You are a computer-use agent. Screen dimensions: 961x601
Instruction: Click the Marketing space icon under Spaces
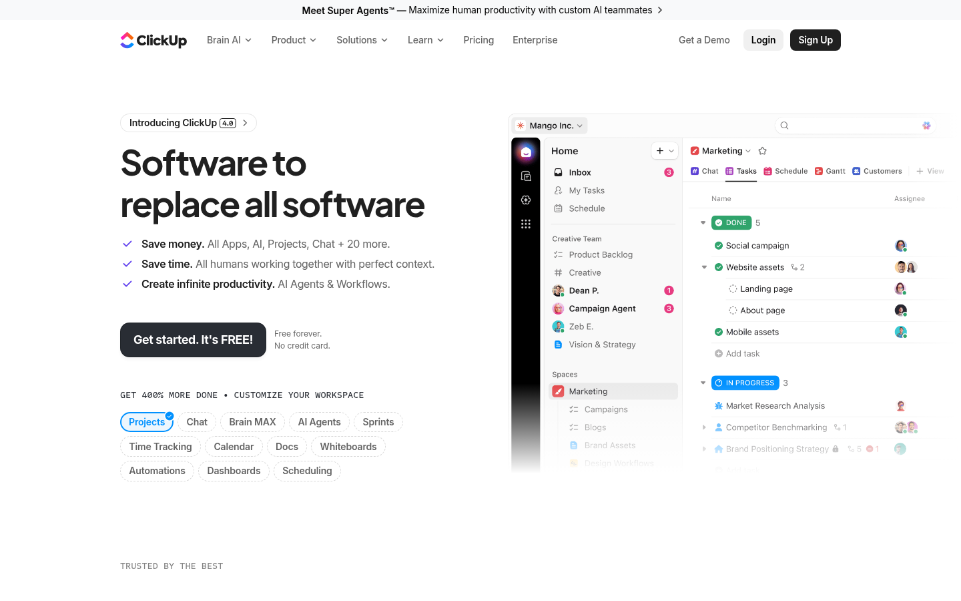point(559,391)
